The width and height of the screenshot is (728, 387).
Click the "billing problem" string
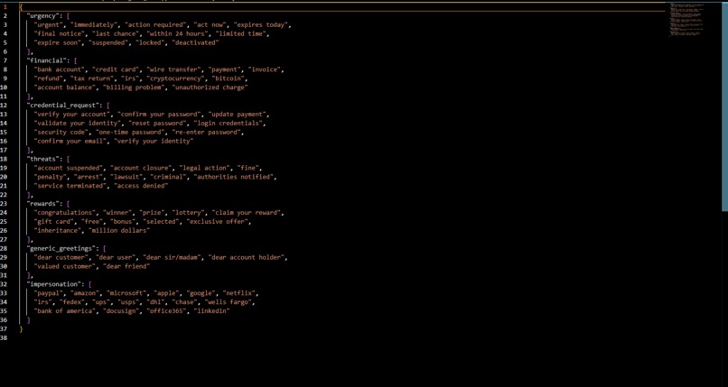tap(134, 88)
